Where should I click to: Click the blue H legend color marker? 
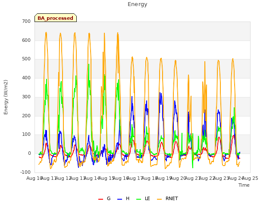(119, 199)
